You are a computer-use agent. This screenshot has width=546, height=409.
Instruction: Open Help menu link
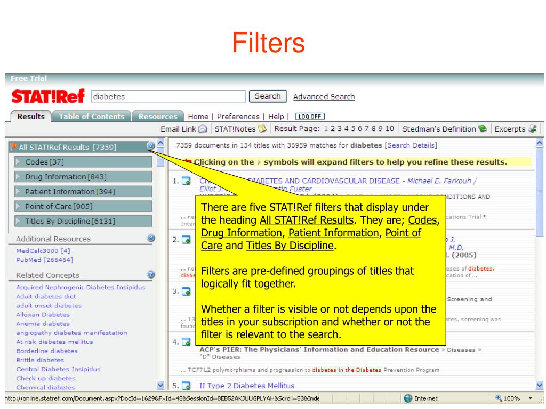[276, 117]
